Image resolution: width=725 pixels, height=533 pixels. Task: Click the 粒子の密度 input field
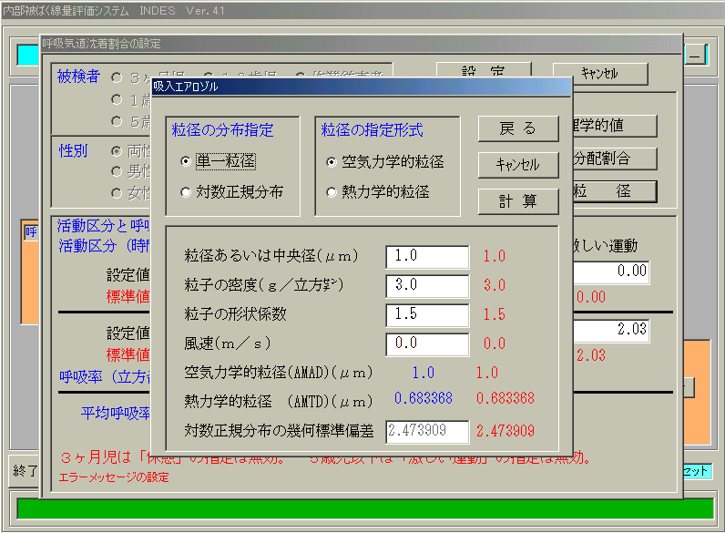(x=427, y=286)
